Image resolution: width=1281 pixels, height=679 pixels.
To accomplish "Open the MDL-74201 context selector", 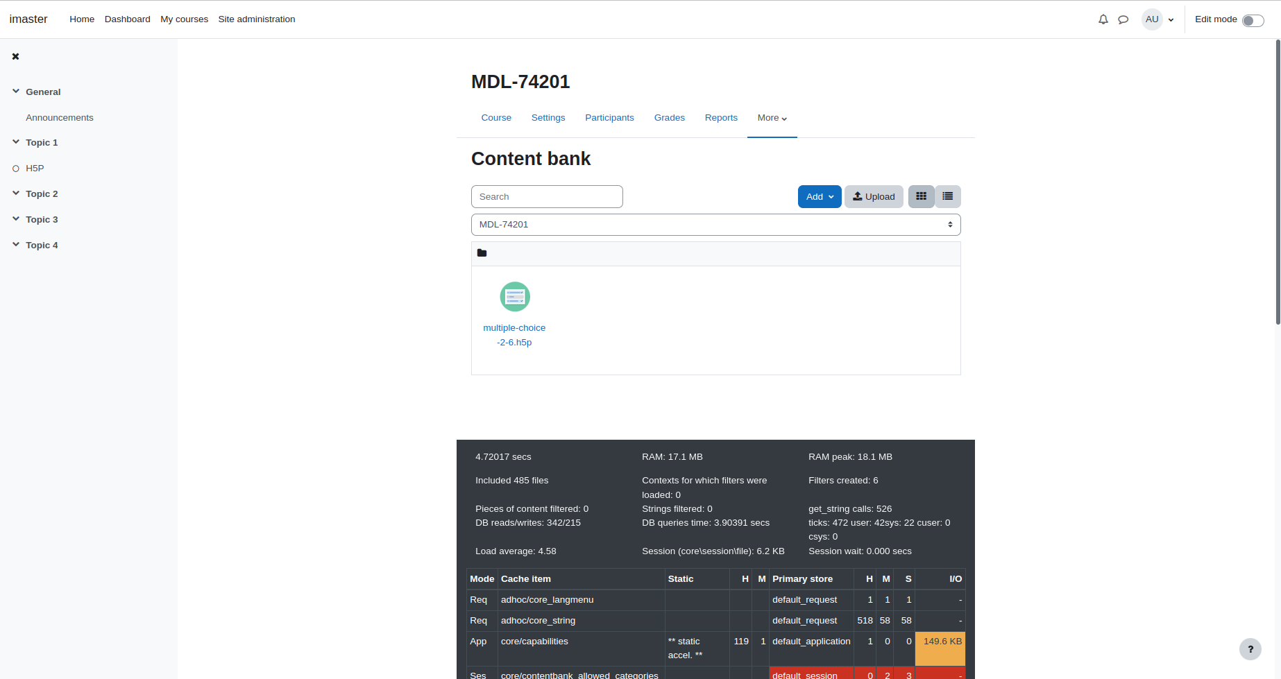I will [715, 225].
